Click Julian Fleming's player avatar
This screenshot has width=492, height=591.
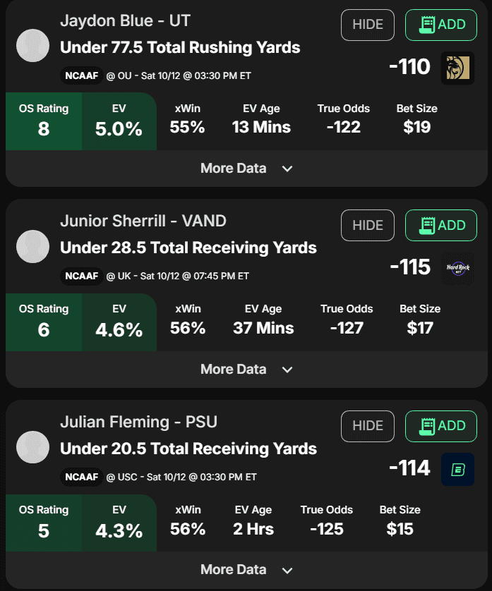pyautogui.click(x=33, y=447)
